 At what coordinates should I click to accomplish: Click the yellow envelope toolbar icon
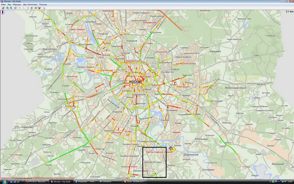(36, 7)
